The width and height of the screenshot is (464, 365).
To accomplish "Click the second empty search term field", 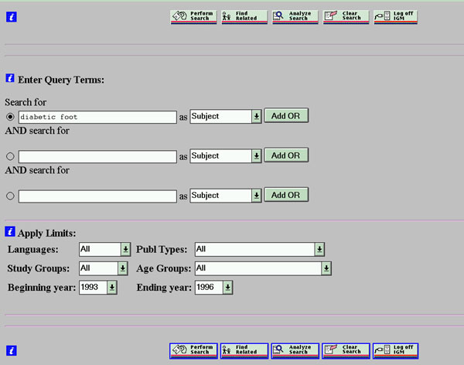I will [x=97, y=156].
